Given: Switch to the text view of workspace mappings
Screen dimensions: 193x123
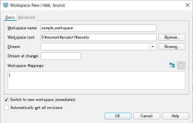Looking at the screenshot, I should tap(181, 65).
